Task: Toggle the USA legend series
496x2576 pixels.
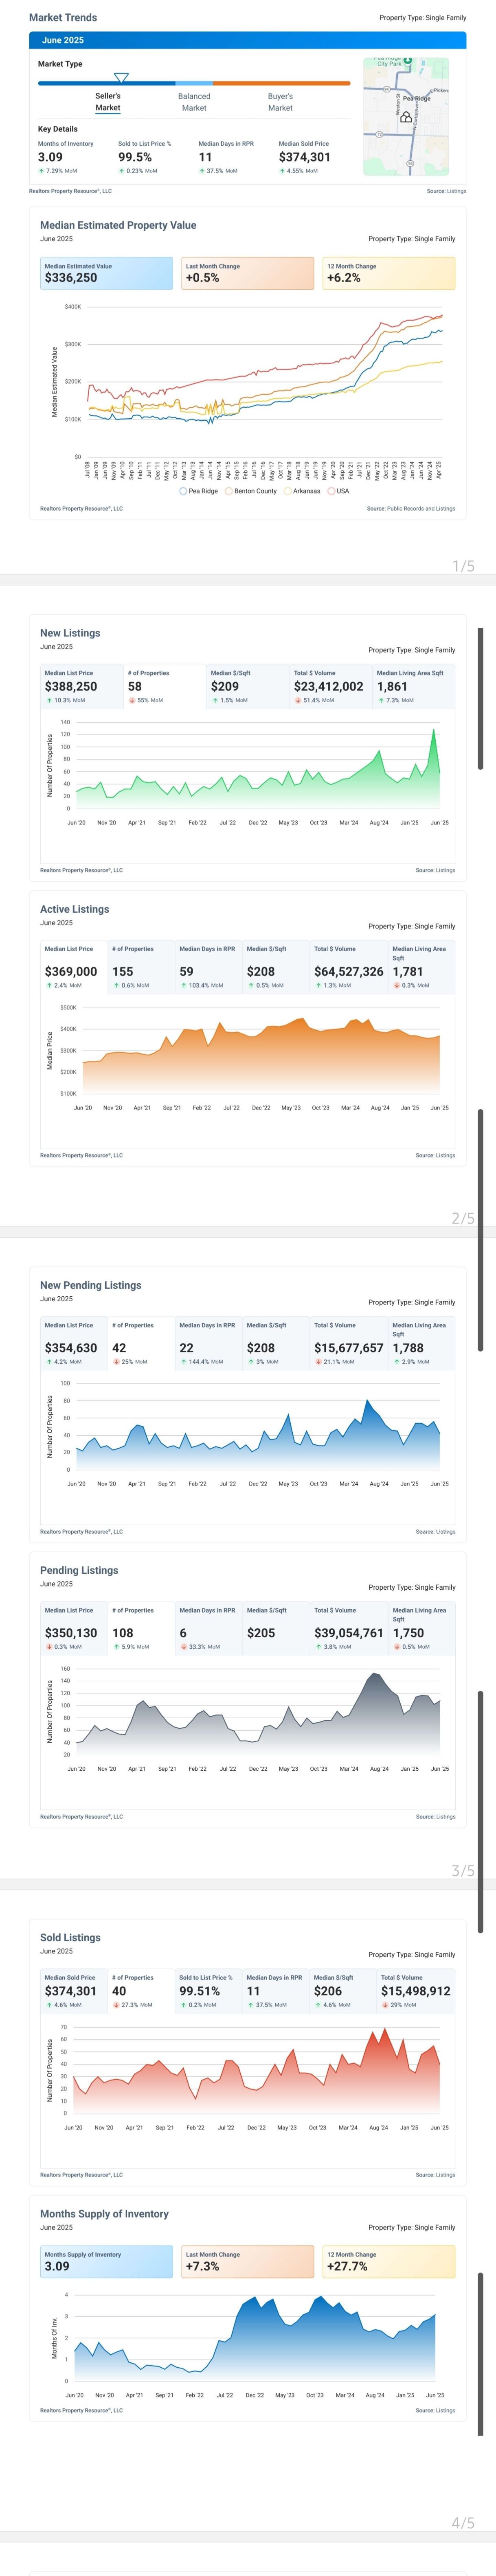Action: pos(339,491)
